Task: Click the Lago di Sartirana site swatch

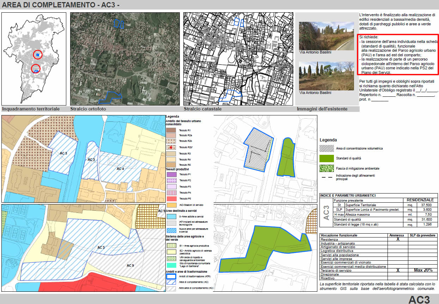Action: coord(171,265)
